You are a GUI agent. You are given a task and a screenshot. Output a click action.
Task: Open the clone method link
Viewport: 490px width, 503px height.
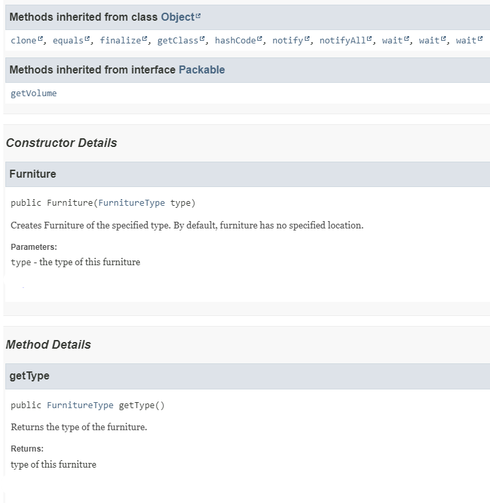(x=23, y=41)
